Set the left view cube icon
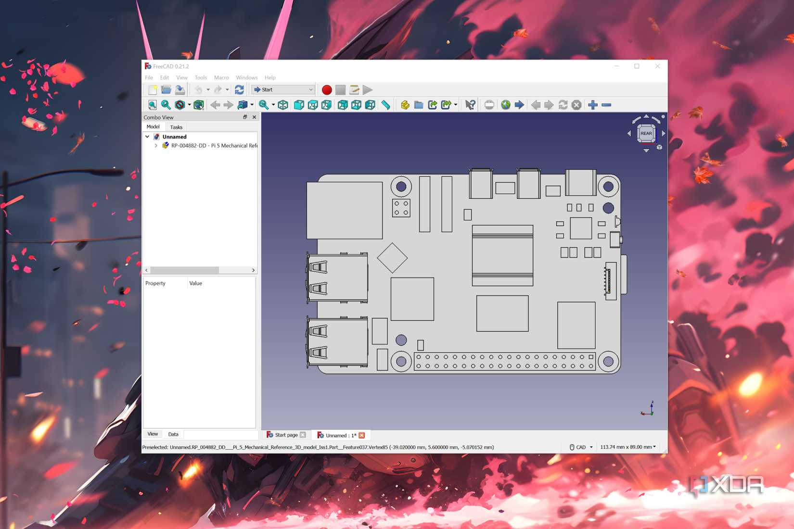This screenshot has width=794, height=529. point(370,105)
